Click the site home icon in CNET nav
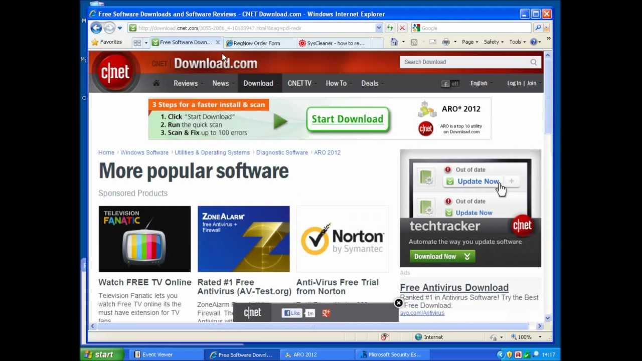642x361 pixels. (156, 83)
